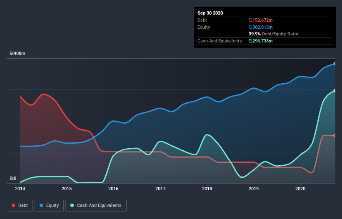Select the 2014 x-axis label
The width and height of the screenshot is (342, 219).
(20, 189)
